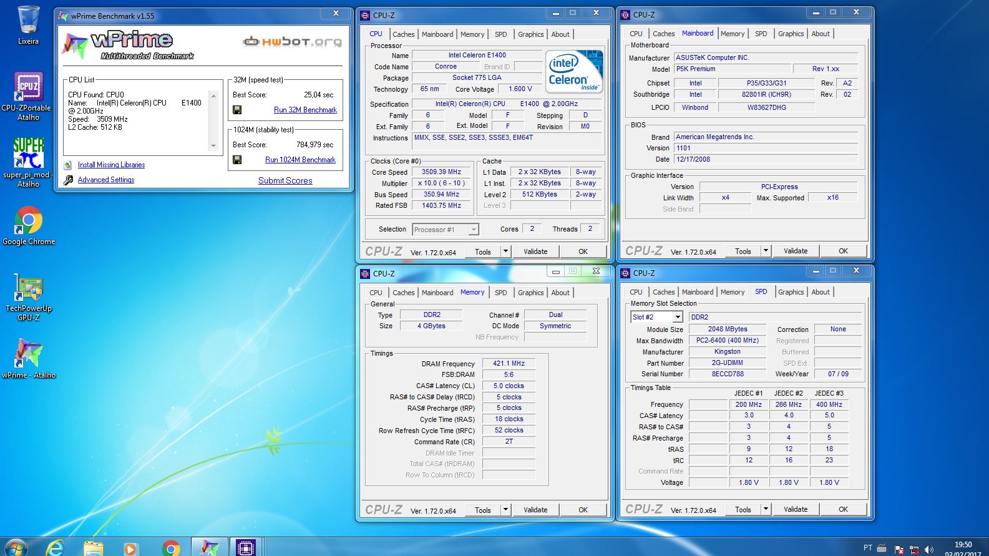The height and width of the screenshot is (556, 989).
Task: Switch to CPU tab in the SPD window
Action: click(x=636, y=292)
